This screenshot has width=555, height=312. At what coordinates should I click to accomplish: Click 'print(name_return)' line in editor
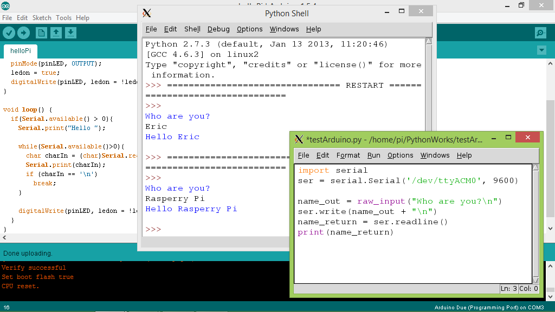[x=345, y=232]
